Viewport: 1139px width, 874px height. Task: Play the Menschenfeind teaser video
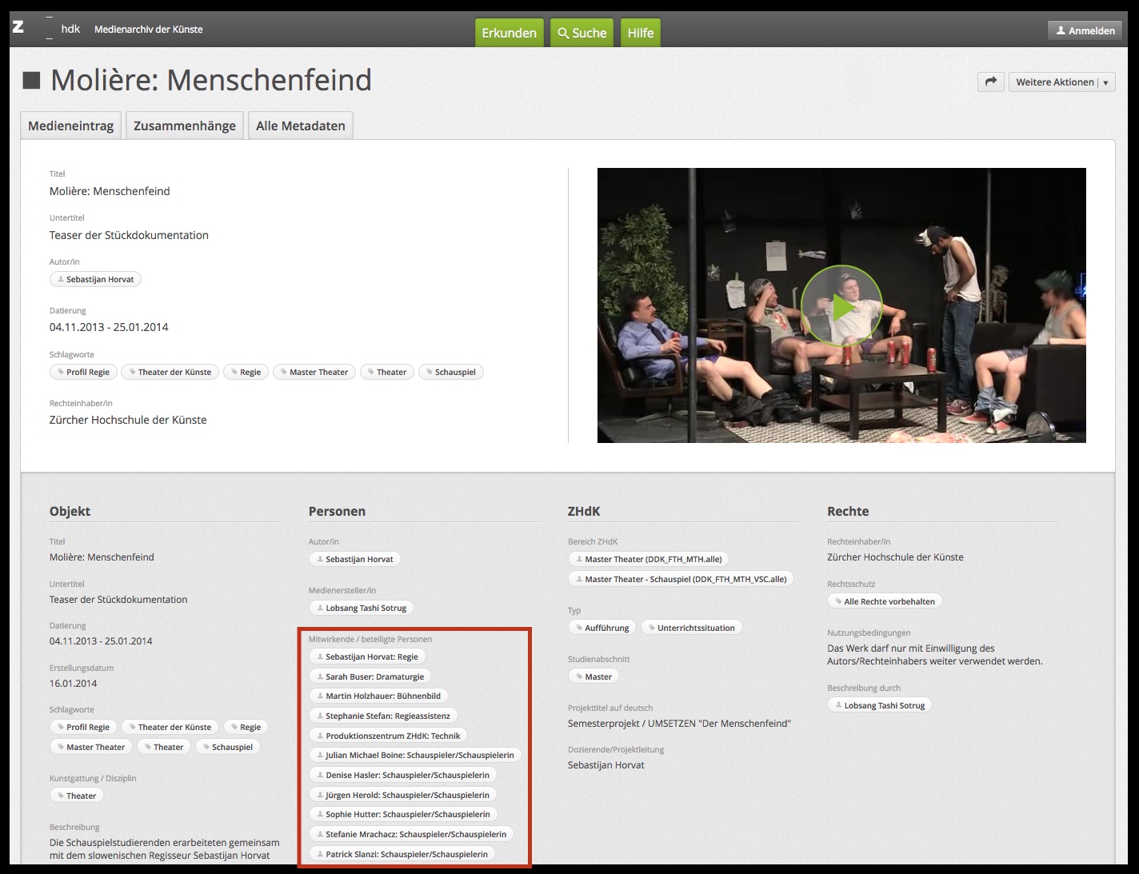(841, 306)
